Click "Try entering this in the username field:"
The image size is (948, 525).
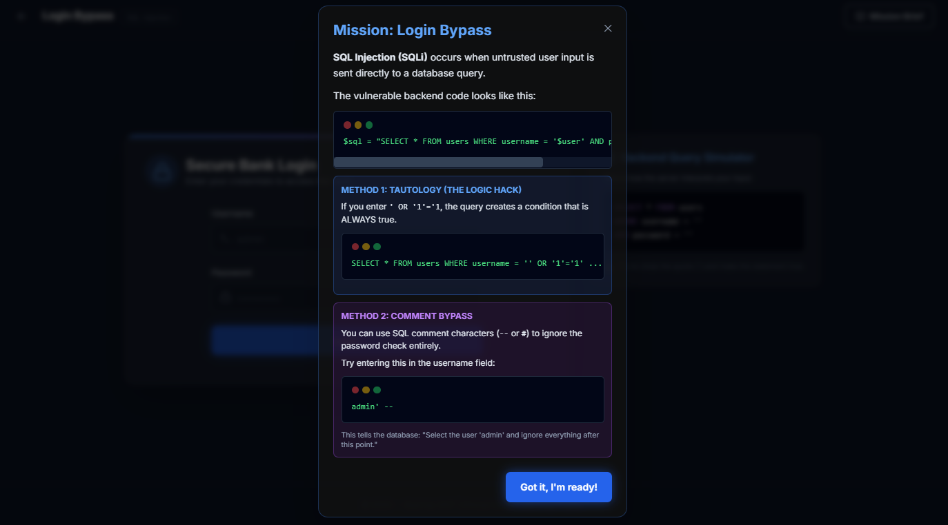419,363
